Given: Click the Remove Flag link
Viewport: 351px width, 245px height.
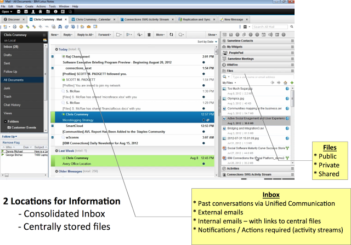Looking at the screenshot, I should [12, 142].
